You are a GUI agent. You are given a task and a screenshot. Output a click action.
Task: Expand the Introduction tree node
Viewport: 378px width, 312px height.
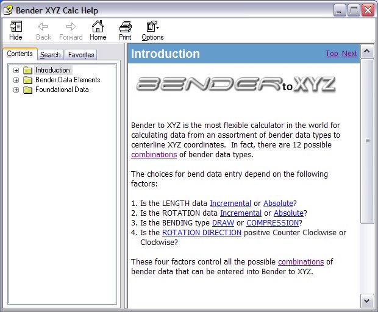16,70
